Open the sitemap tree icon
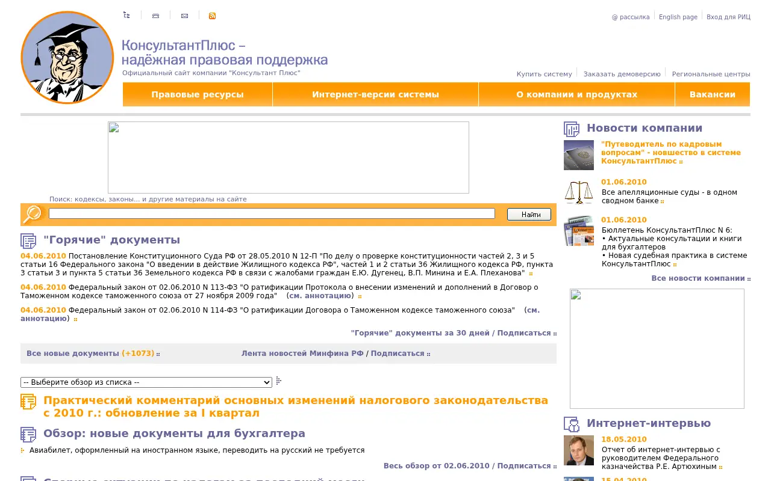The image size is (771, 481). 126,15
